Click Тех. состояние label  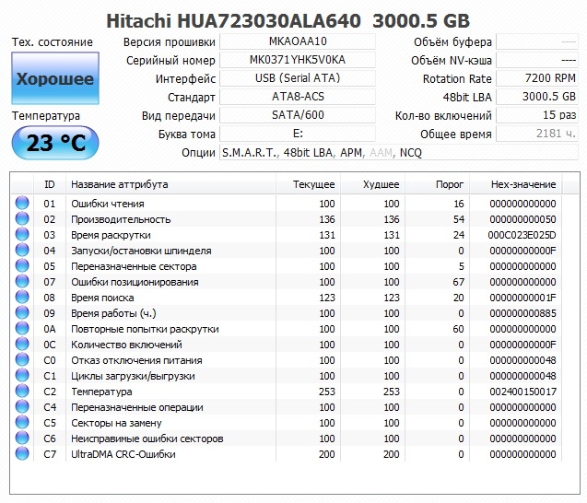pos(52,42)
